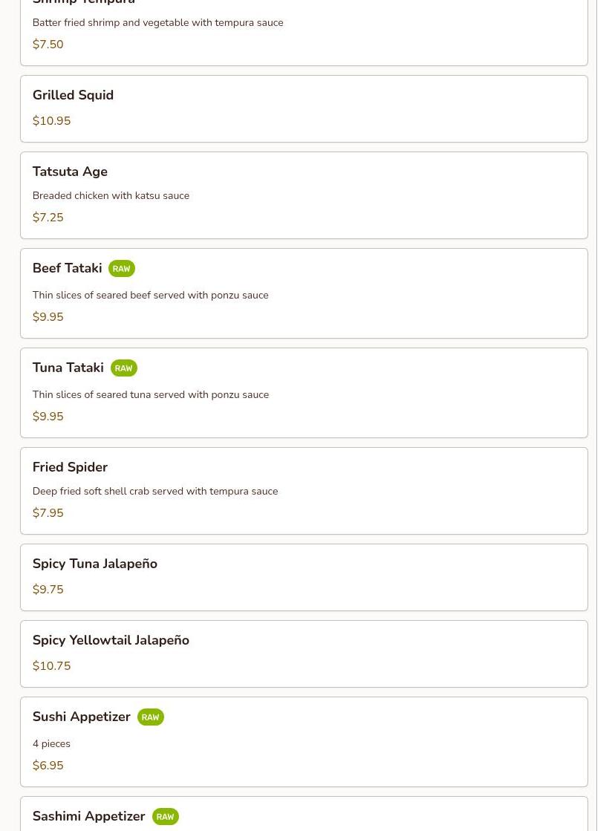
Task: Open the Grilled Squid menu item
Action: tap(305, 108)
